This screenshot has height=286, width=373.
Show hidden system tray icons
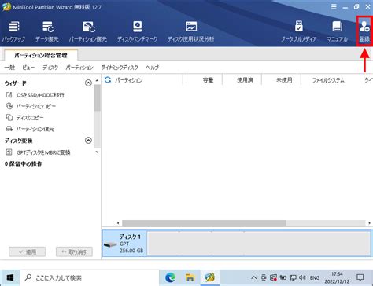coord(253,277)
